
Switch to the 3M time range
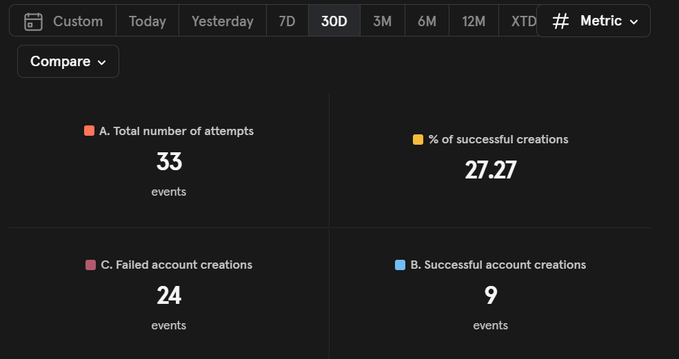(x=382, y=21)
